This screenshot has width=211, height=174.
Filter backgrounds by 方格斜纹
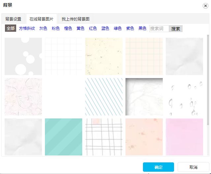coord(27,28)
